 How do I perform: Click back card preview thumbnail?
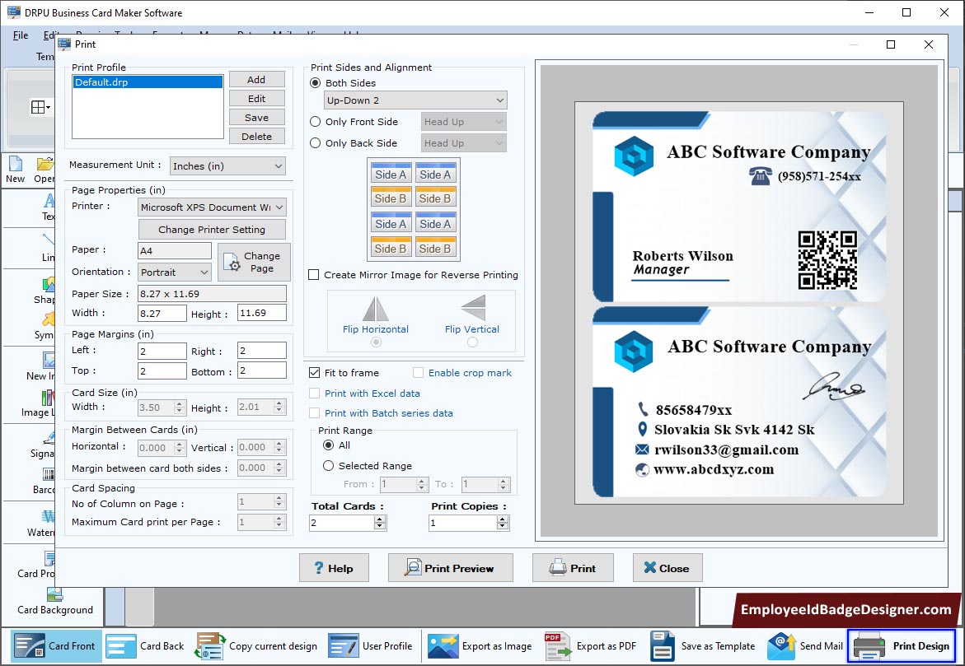point(739,402)
